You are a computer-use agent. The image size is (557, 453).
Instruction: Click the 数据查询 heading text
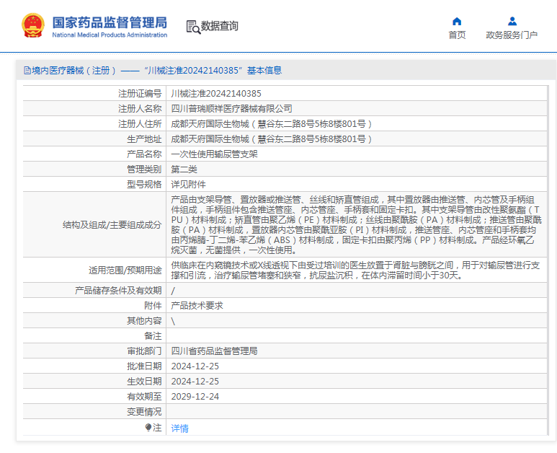[x=220, y=26]
